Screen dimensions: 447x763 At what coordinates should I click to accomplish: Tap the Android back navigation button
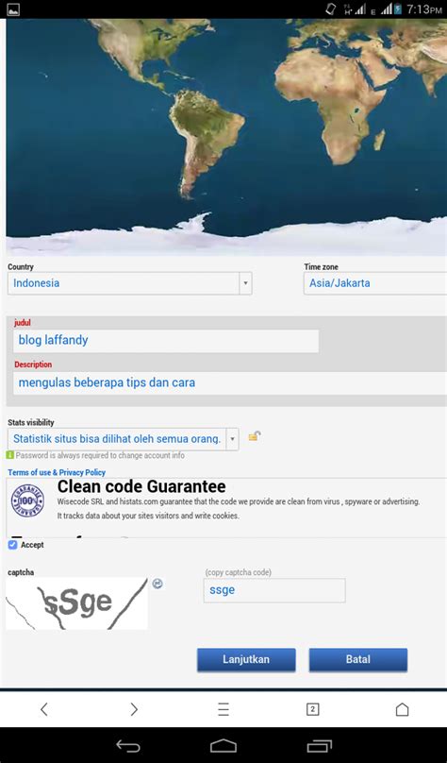128,745
